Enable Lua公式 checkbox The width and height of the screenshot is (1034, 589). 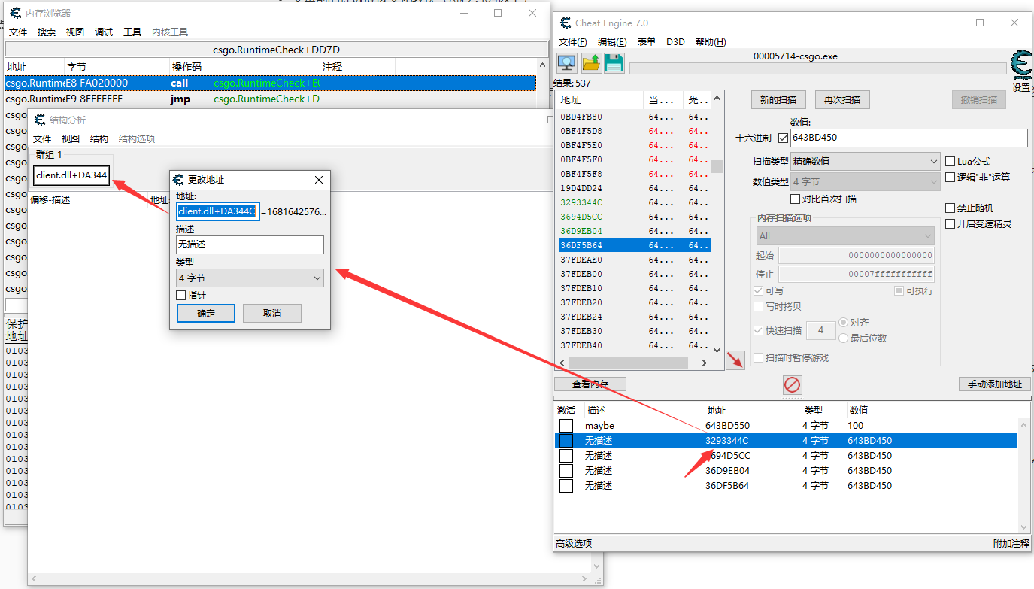point(951,162)
